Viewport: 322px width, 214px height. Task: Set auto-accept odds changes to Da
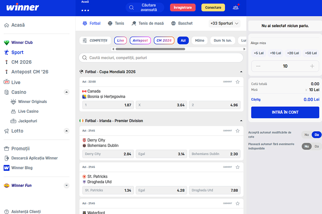point(317,135)
